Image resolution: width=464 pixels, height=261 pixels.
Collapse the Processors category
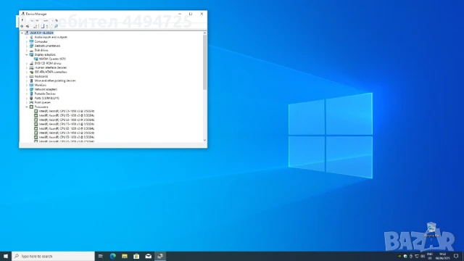[27, 107]
